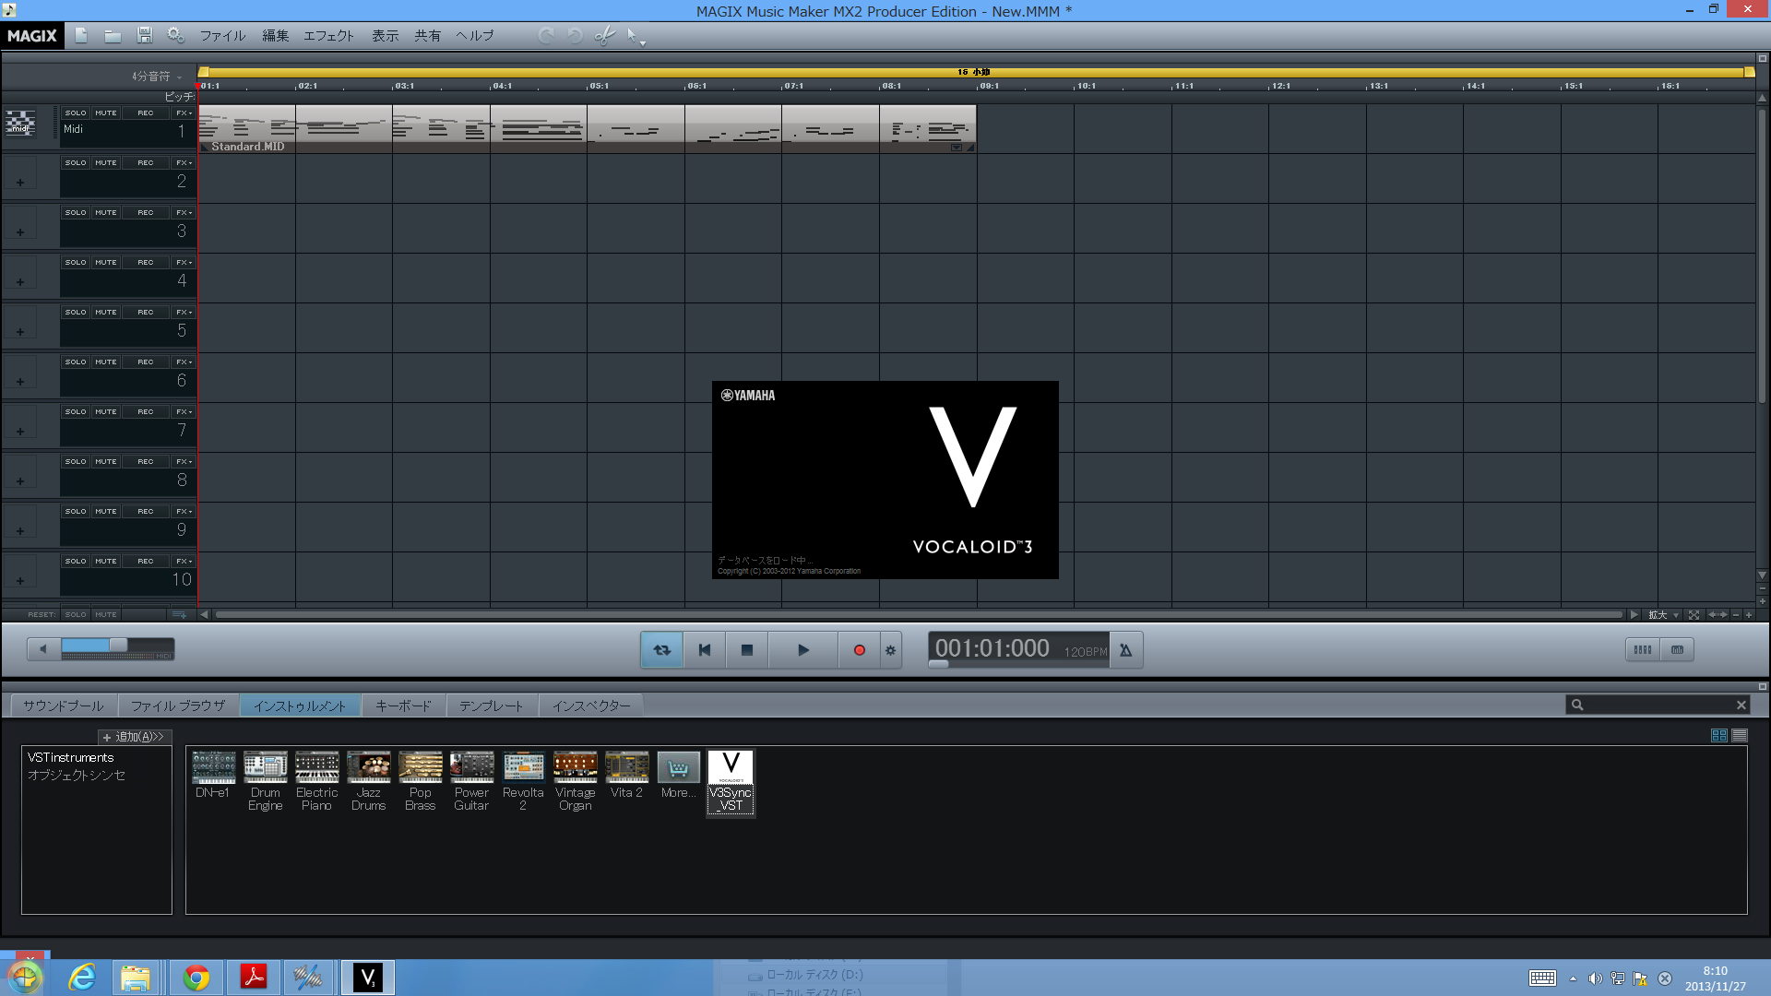This screenshot has height=996, width=1771.
Task: Open the ヘルプ menu
Action: [x=474, y=35]
